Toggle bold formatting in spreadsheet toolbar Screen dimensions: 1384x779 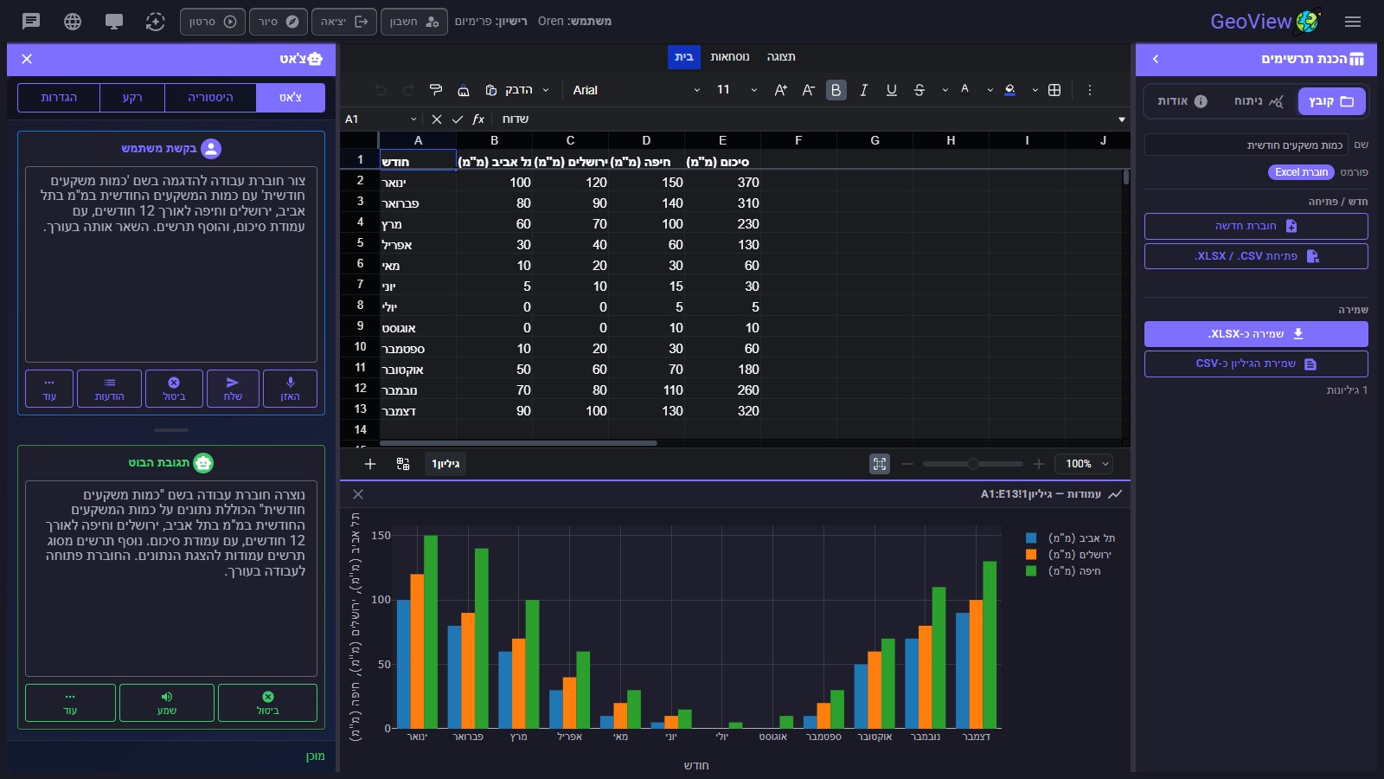click(x=836, y=90)
